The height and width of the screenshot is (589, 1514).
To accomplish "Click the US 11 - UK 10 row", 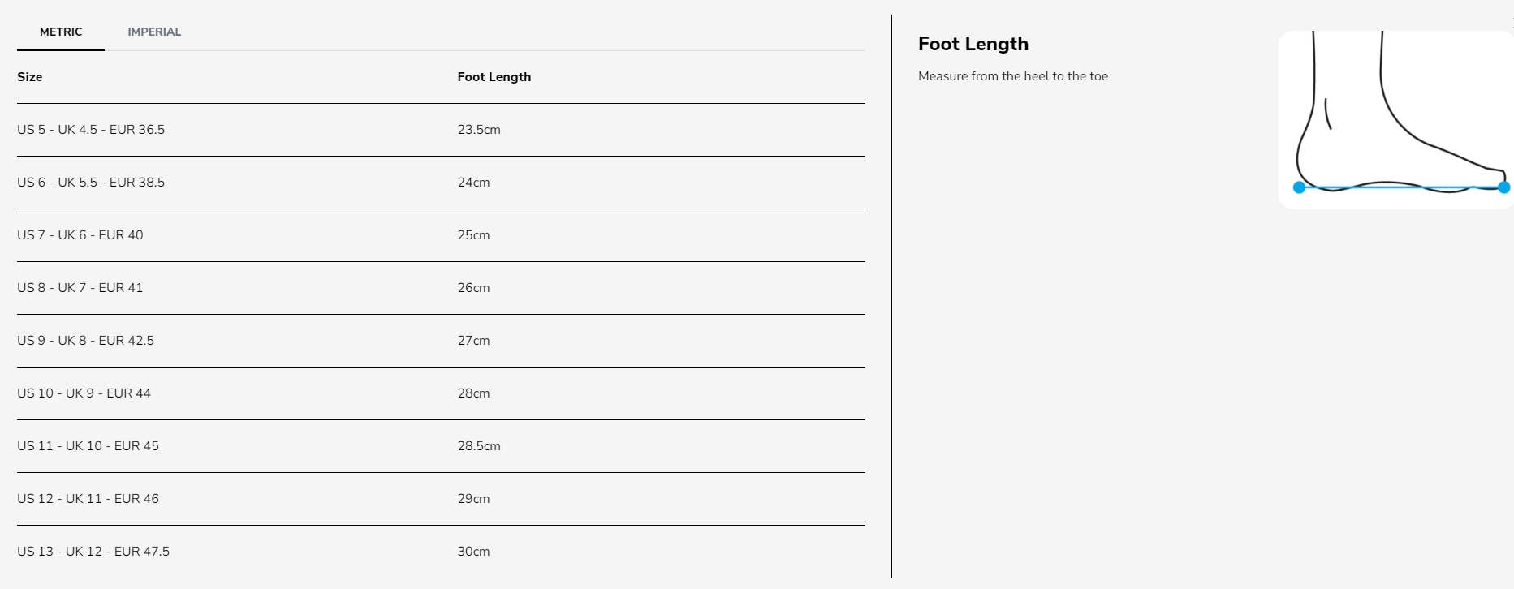I will click(88, 446).
